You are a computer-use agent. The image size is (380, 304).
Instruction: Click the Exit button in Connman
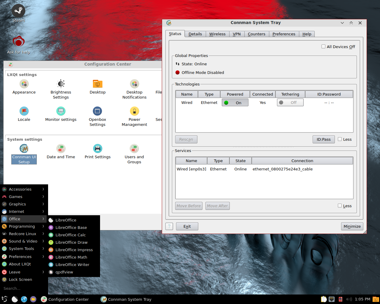[187, 227]
